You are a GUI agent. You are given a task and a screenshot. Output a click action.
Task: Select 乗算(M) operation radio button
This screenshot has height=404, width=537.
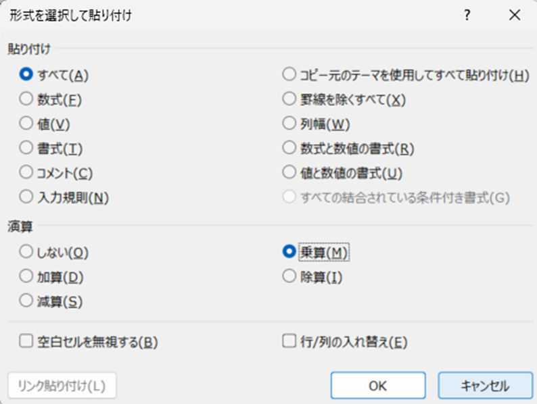click(x=289, y=252)
